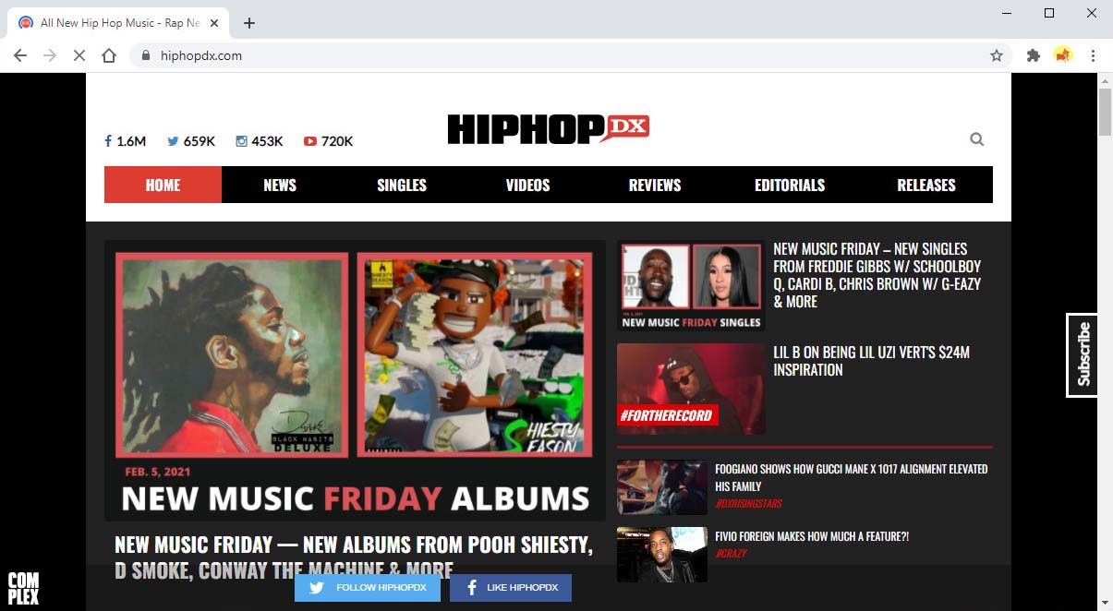The width and height of the screenshot is (1113, 611).
Task: Click New Music Friday Albums thumbnail
Action: pos(355,380)
